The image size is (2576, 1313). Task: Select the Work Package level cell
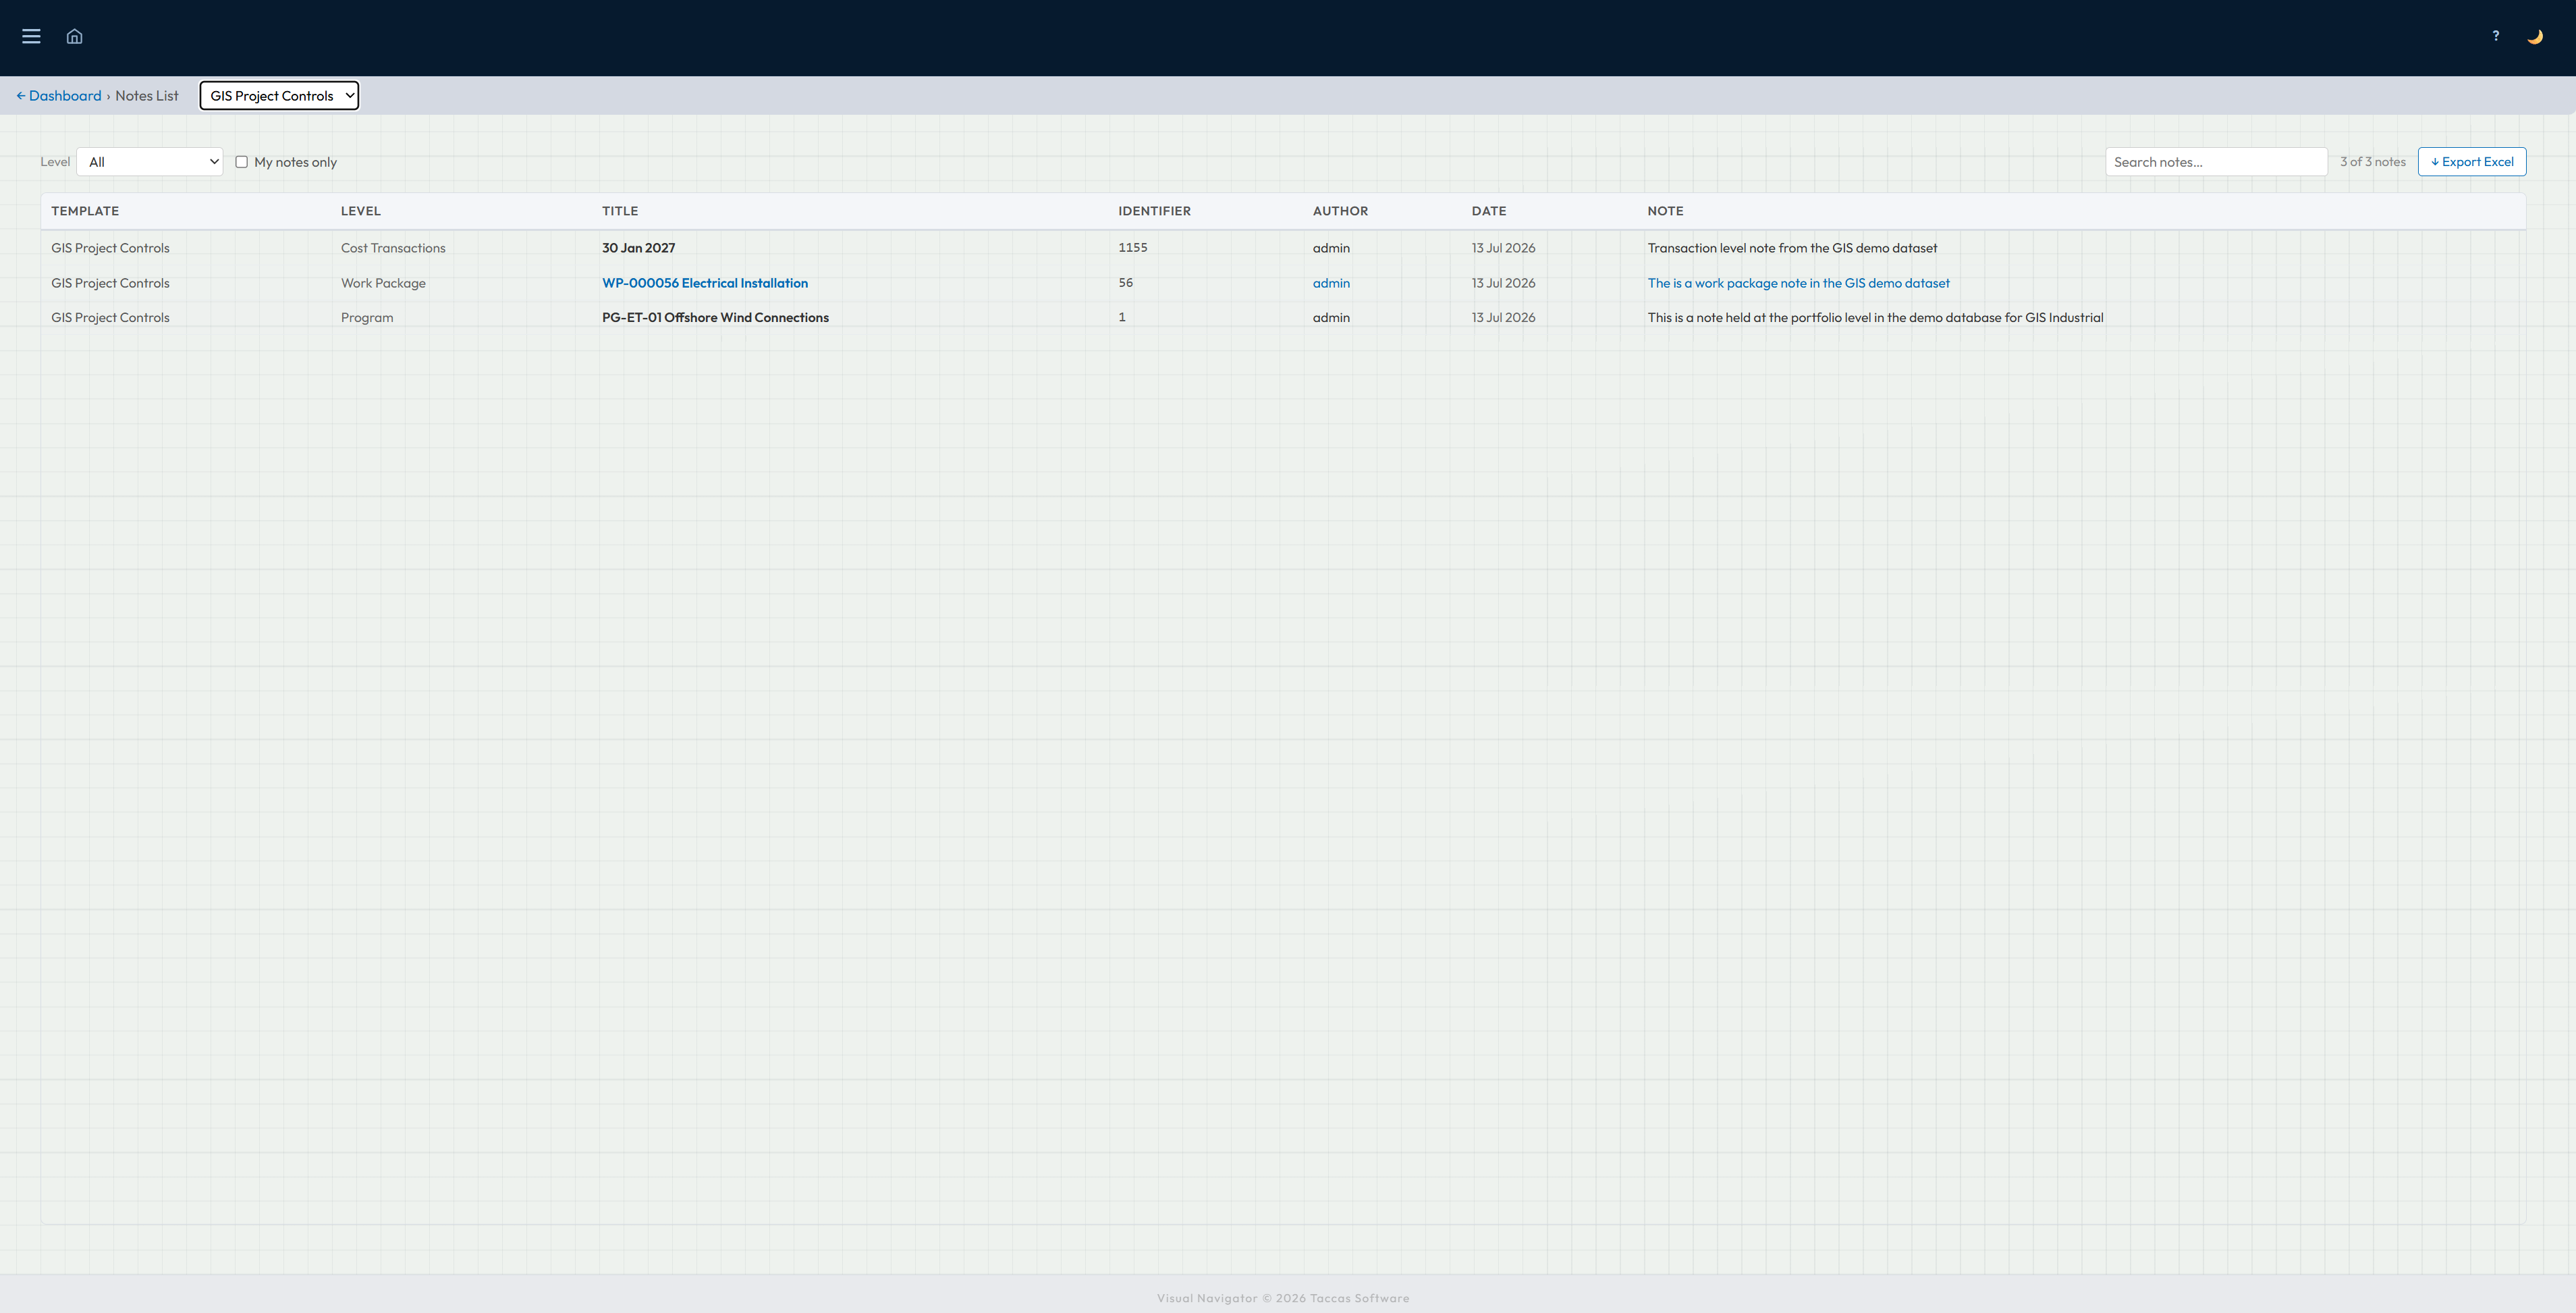point(383,283)
